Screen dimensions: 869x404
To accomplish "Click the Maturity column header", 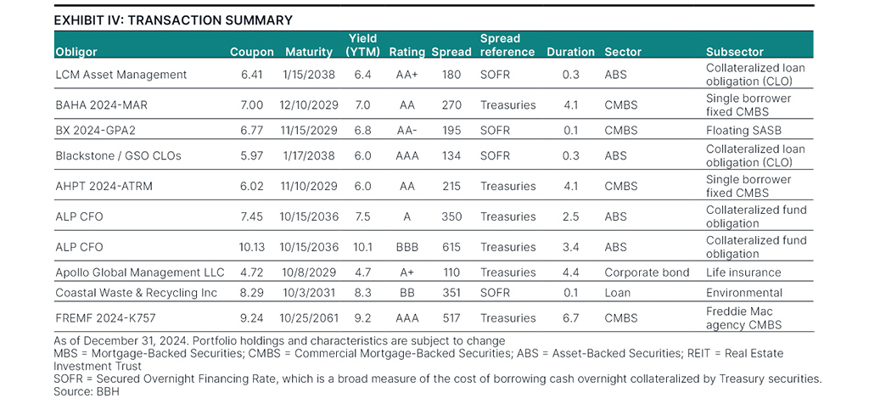I will pyautogui.click(x=309, y=52).
